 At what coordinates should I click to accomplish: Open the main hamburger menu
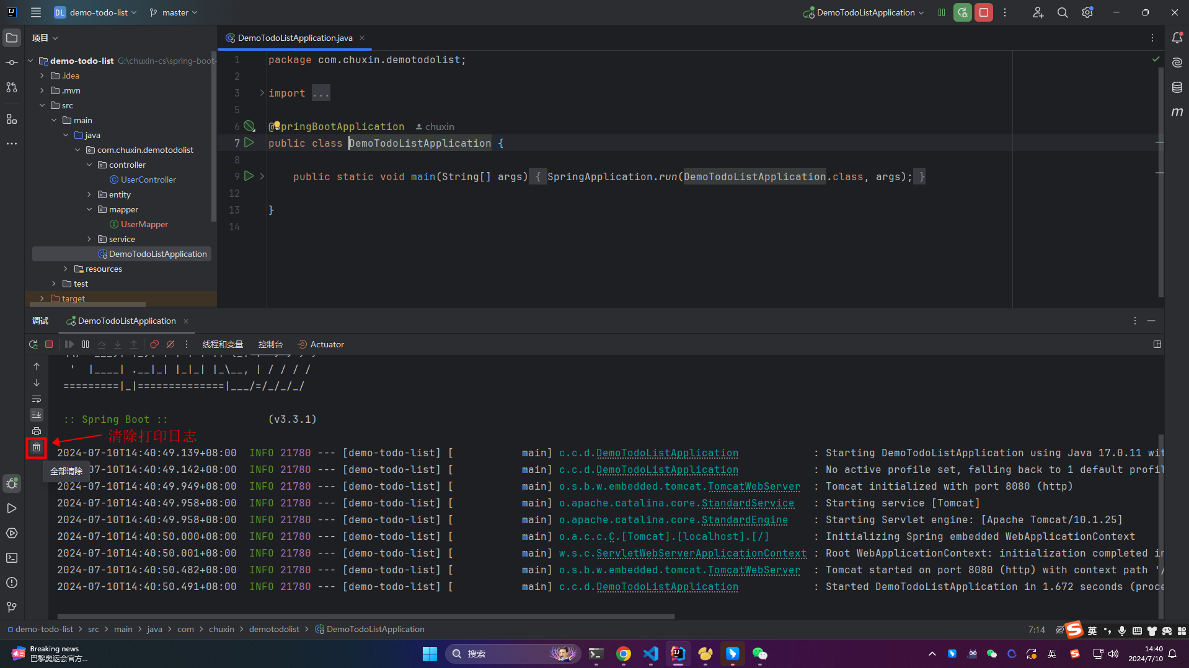click(x=36, y=12)
